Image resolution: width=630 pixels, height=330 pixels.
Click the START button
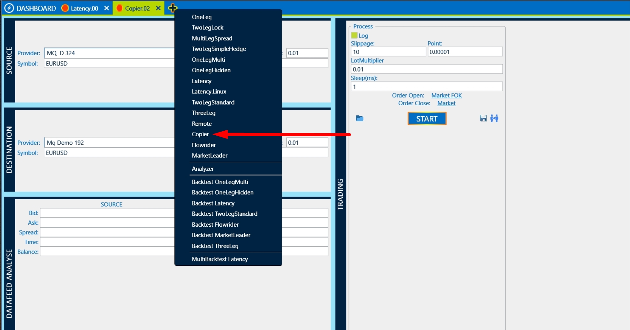[427, 119]
